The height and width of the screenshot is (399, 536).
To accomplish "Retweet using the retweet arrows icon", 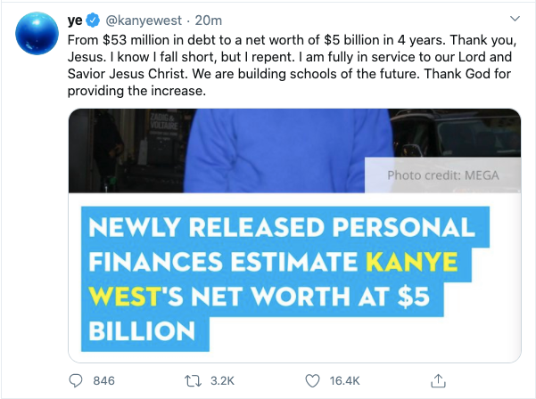I will (x=193, y=380).
